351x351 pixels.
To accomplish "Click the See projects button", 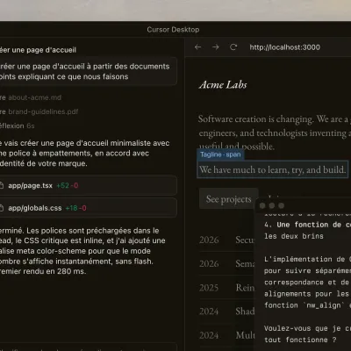I will [x=228, y=199].
